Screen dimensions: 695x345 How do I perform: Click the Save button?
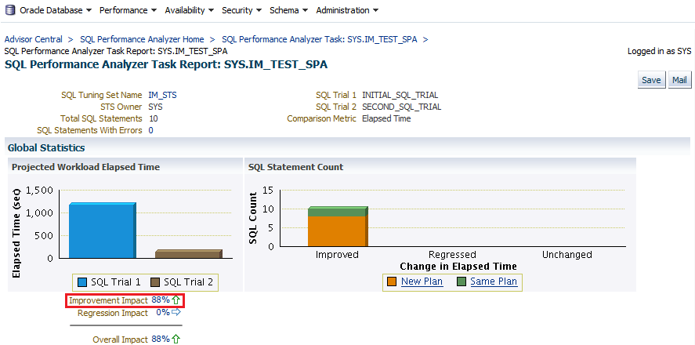652,80
